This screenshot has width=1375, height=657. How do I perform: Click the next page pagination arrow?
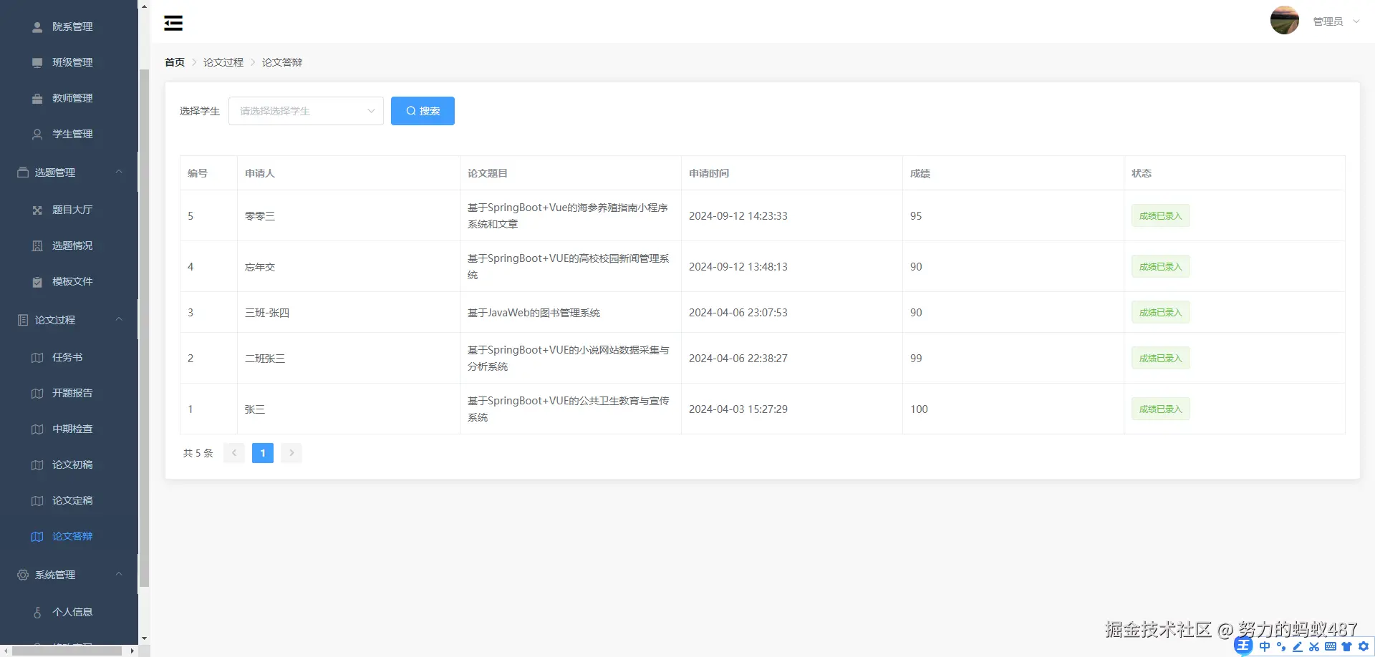pos(291,452)
